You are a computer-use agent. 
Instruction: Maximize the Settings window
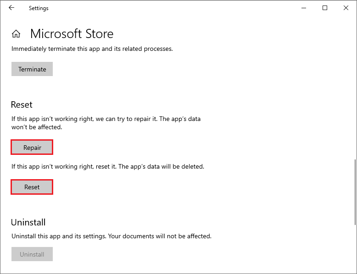(325, 8)
